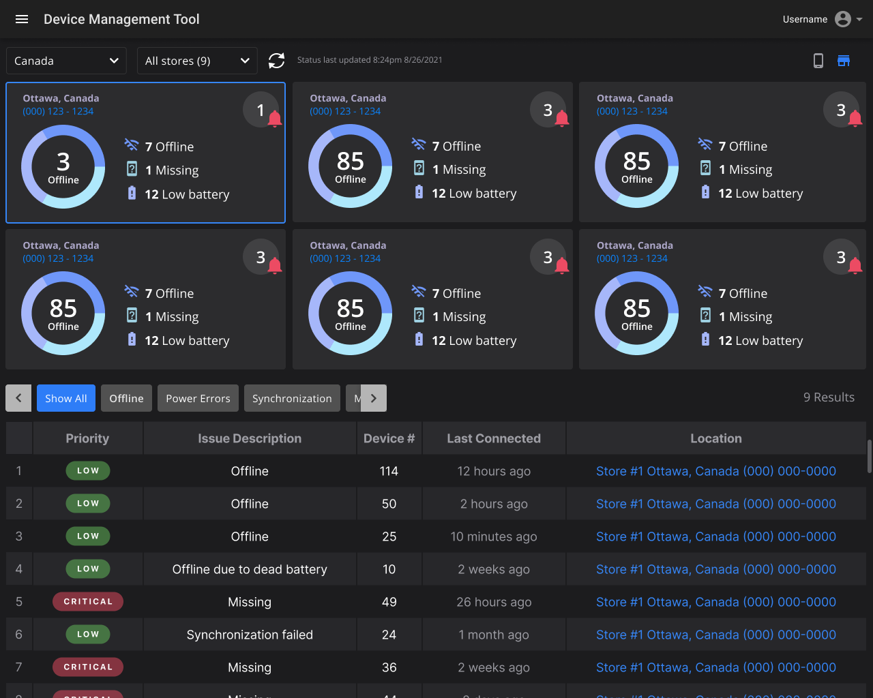Select the Offline filter tab
This screenshot has height=698, width=873.
pyautogui.click(x=126, y=398)
